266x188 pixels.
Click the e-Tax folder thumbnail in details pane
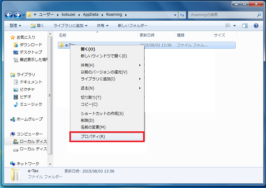pos(15,175)
